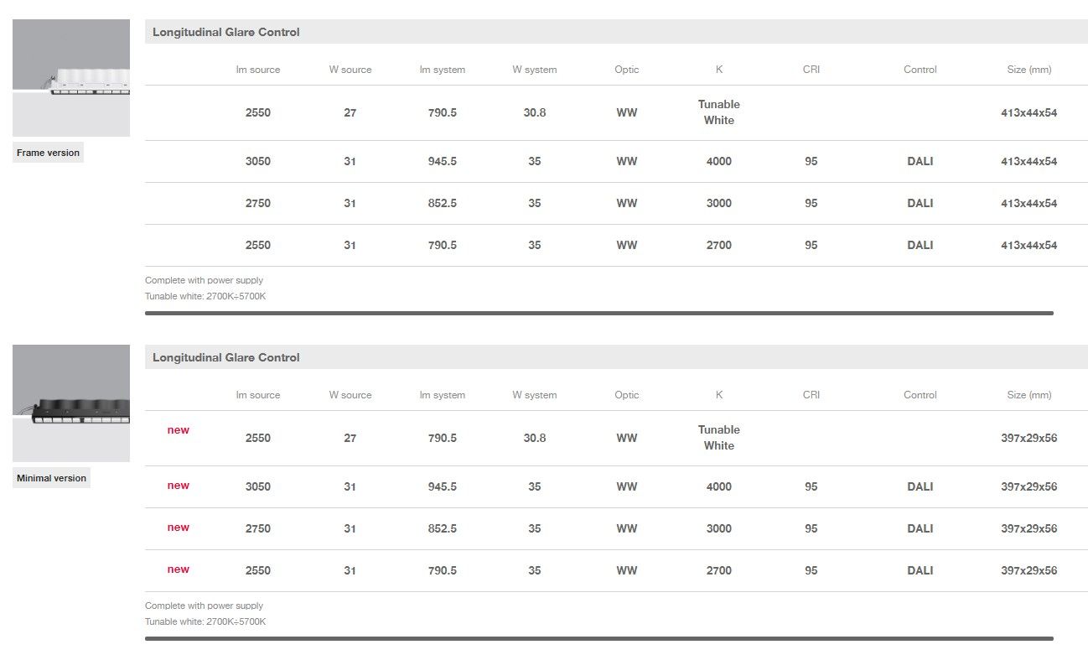Click 'Size (mm)' column header in Frame table
Viewport: 1088px width, 655px height.
click(x=1028, y=70)
